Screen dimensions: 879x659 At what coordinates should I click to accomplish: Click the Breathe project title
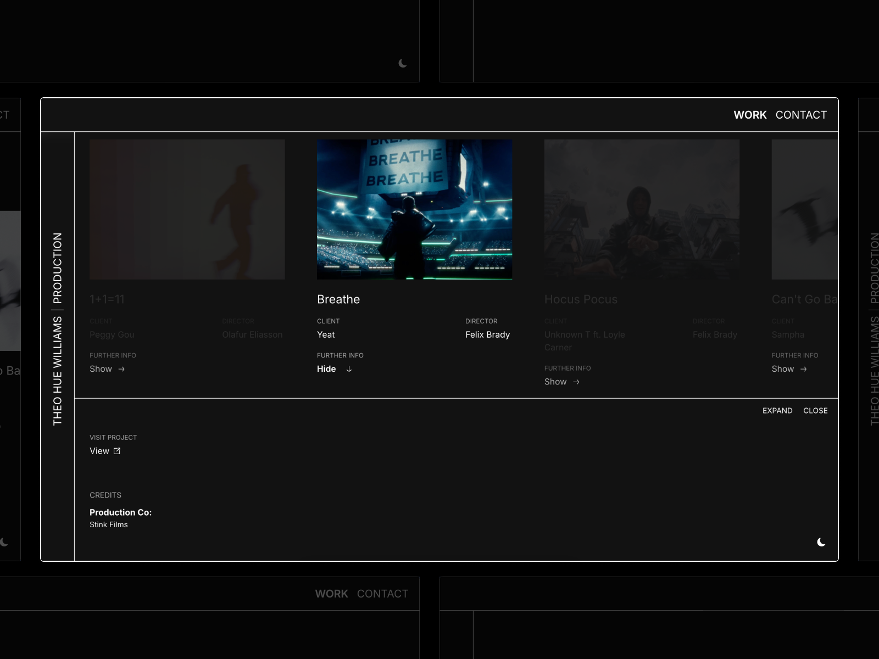[338, 299]
